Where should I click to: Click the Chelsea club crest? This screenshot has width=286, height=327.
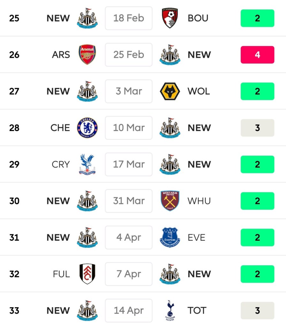(87, 128)
